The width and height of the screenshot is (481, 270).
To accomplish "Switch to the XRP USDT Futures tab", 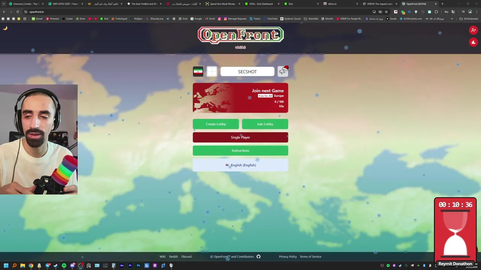I will tap(65, 4).
